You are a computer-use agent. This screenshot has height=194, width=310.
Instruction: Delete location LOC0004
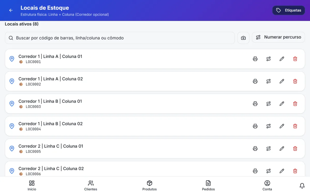(x=295, y=126)
